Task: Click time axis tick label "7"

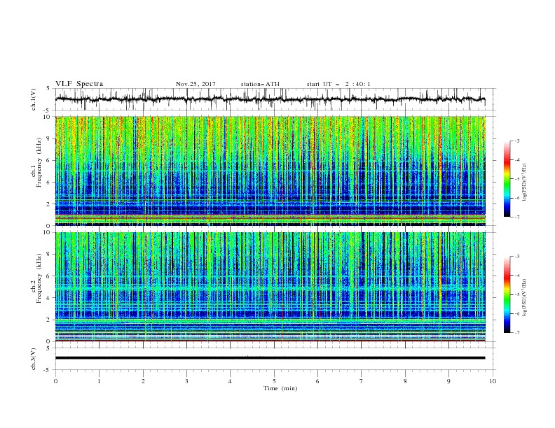Action: tap(362, 381)
